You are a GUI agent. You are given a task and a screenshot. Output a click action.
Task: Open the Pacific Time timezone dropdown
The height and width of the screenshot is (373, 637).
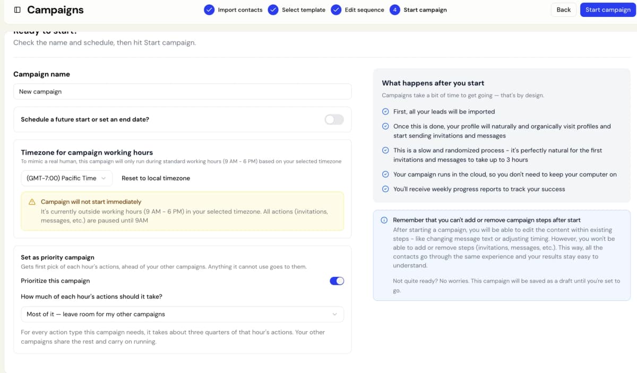tap(67, 178)
